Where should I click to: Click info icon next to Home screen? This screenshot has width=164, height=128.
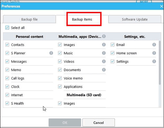click(x=154, y=53)
